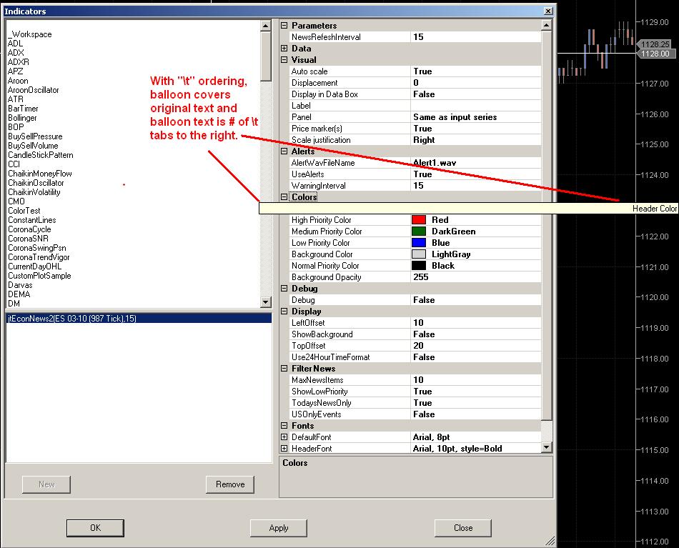Click the Displacement value field
Screen dimensions: 679x548
point(476,83)
